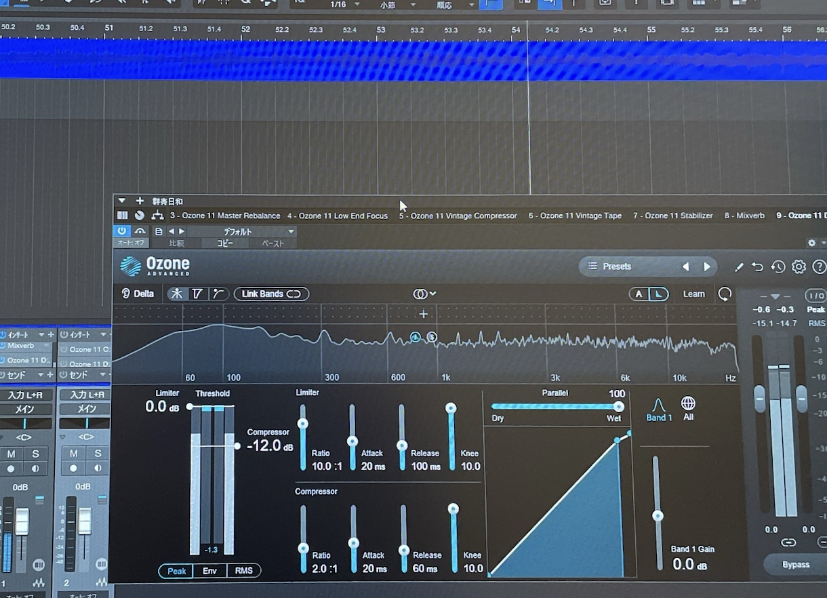The height and width of the screenshot is (598, 827).
Task: Click the Limiter threshold value 0.0 dB
Action: pyautogui.click(x=162, y=406)
